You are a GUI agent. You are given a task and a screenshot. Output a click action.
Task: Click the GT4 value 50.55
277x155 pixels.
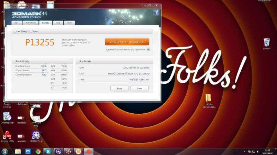click(64, 79)
